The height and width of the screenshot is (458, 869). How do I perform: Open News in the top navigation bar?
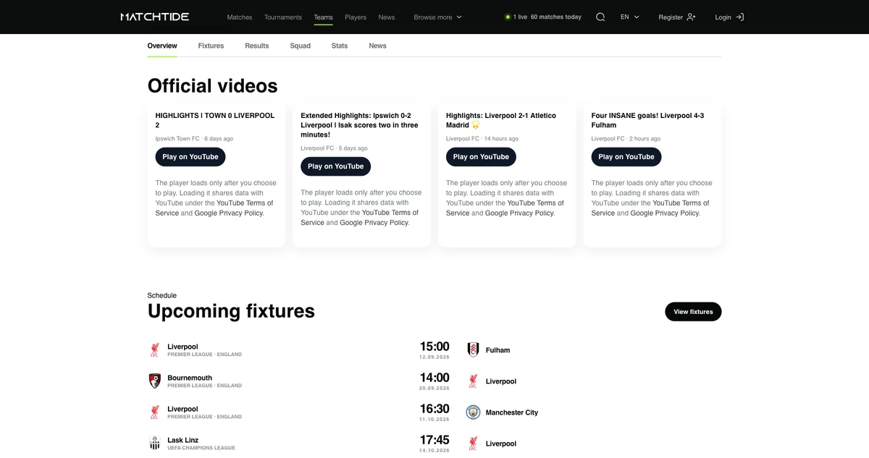(x=387, y=17)
